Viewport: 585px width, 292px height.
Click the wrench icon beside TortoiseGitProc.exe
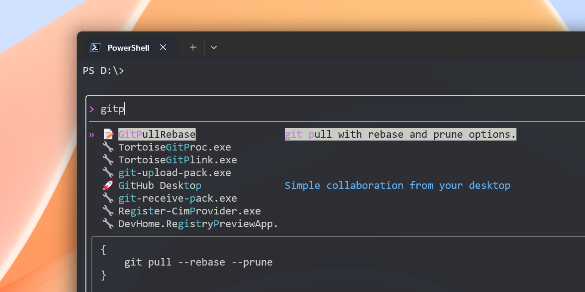[x=108, y=147]
